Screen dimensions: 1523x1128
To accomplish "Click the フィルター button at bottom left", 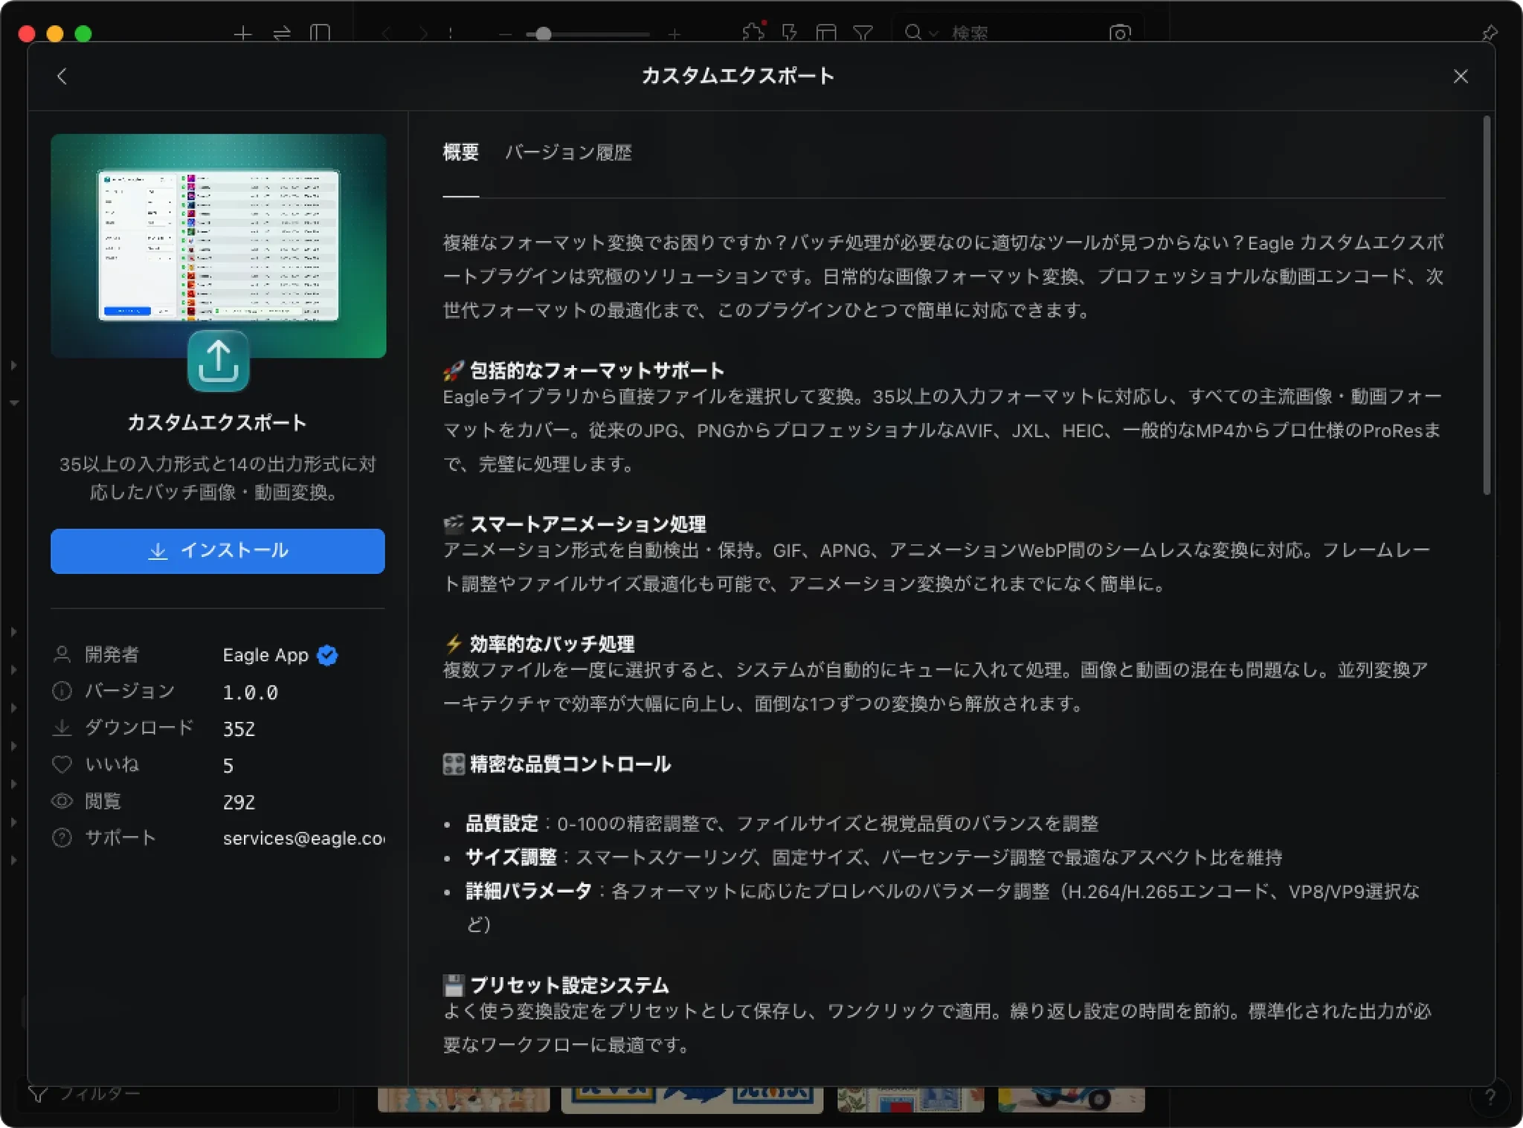I will point(84,1094).
